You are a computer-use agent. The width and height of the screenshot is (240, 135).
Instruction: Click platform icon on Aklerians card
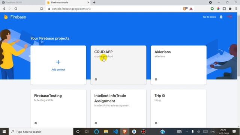pyautogui.click(x=156, y=79)
